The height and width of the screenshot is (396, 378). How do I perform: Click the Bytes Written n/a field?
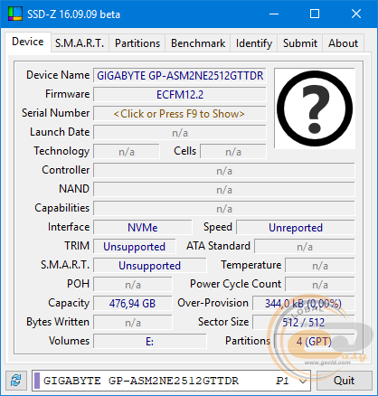click(133, 323)
